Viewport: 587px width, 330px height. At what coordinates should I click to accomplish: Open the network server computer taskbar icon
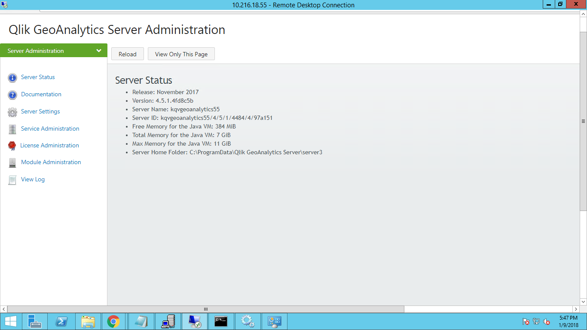(168, 321)
